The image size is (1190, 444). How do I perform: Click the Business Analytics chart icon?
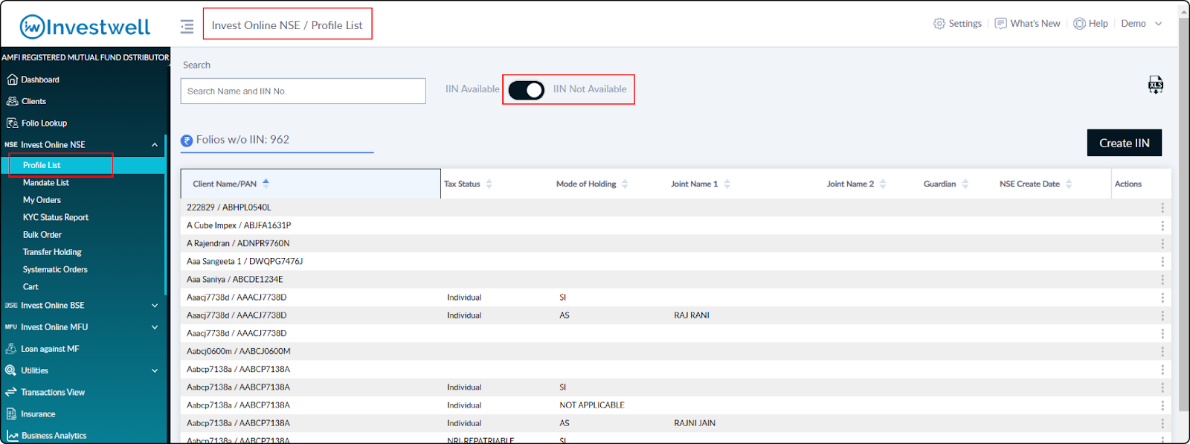pyautogui.click(x=12, y=436)
